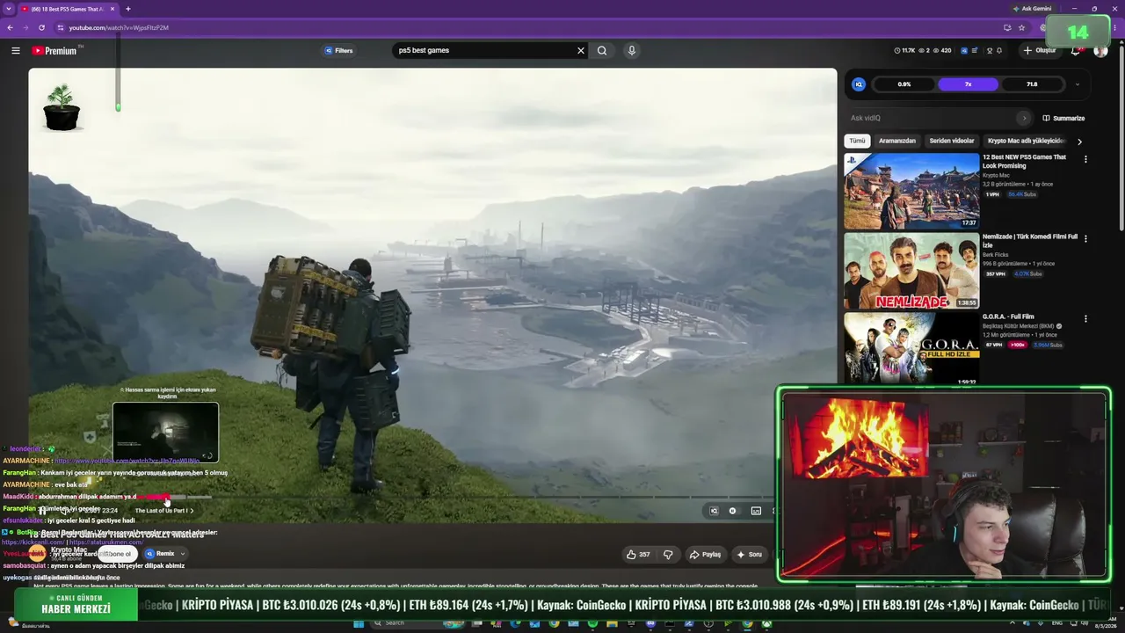Open options for G.O.R.A. Full Film
1125x633 pixels.
(x=1085, y=319)
